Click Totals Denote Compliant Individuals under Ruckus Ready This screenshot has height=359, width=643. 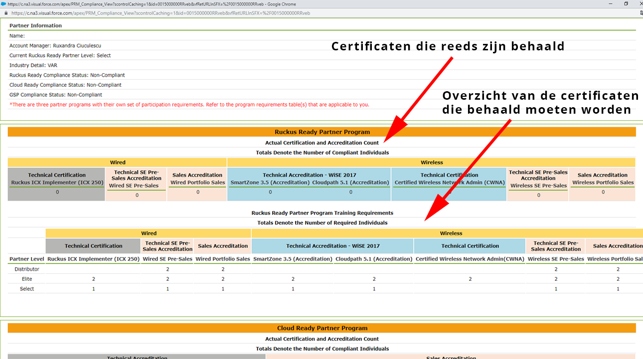click(322, 153)
